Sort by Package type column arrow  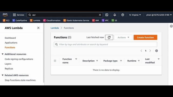point(121,61)
